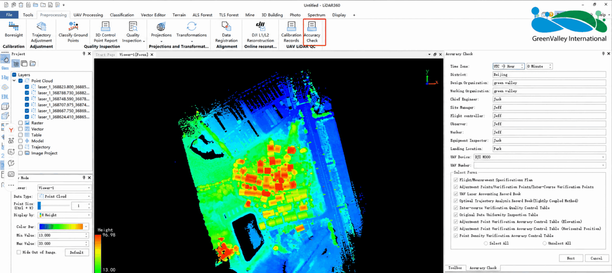Open the Display by Height dropdown
Image resolution: width=612 pixels, height=273 pixels.
click(x=88, y=215)
